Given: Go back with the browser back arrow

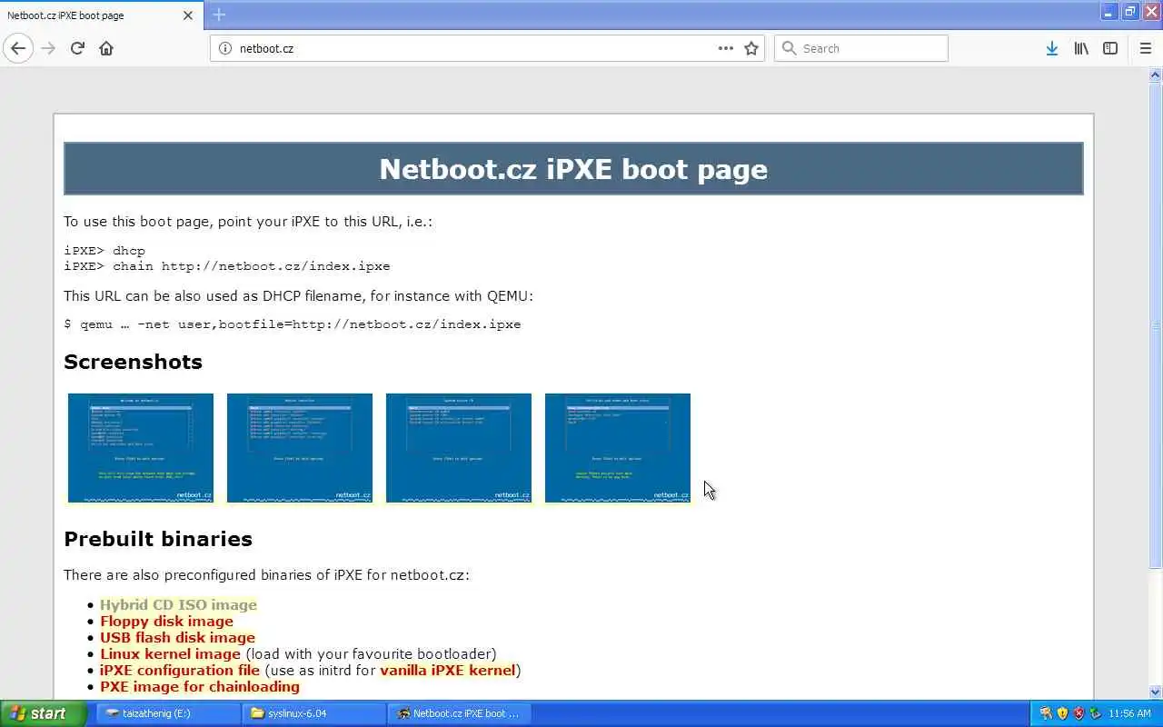Looking at the screenshot, I should (18, 48).
